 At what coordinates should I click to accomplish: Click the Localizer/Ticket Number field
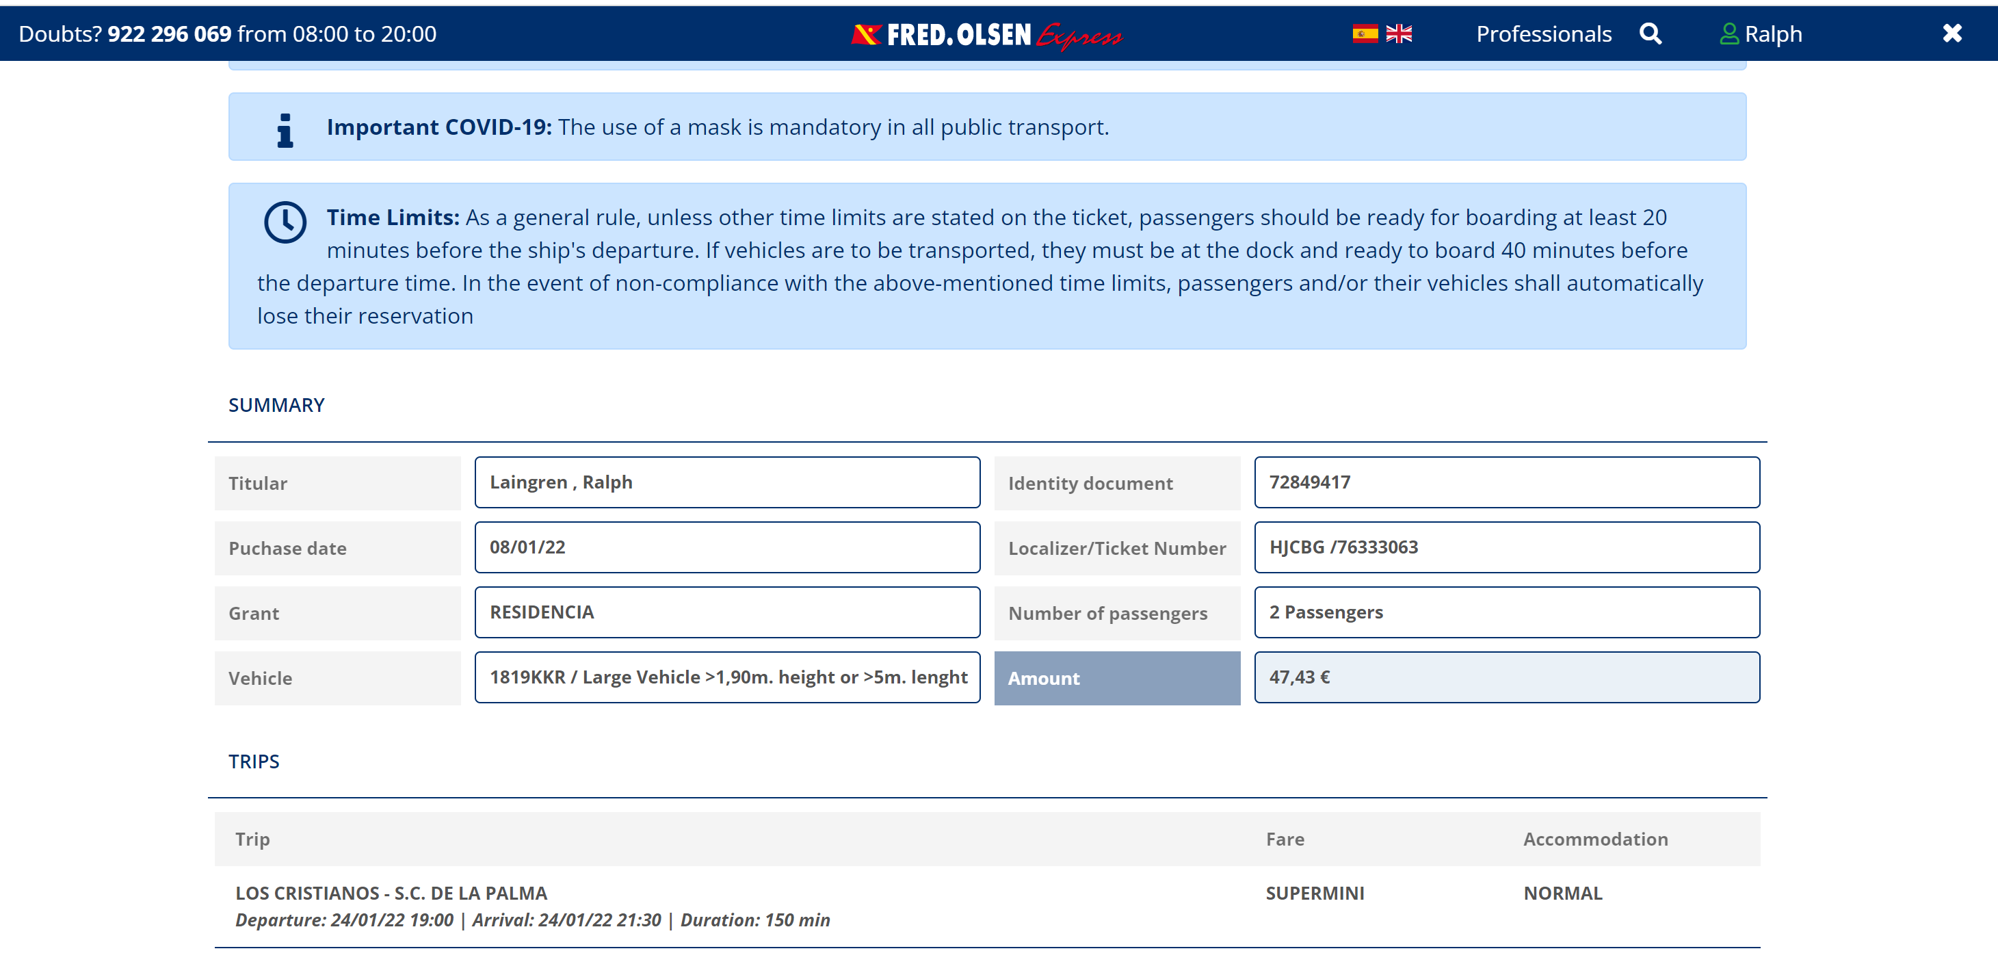click(1506, 547)
